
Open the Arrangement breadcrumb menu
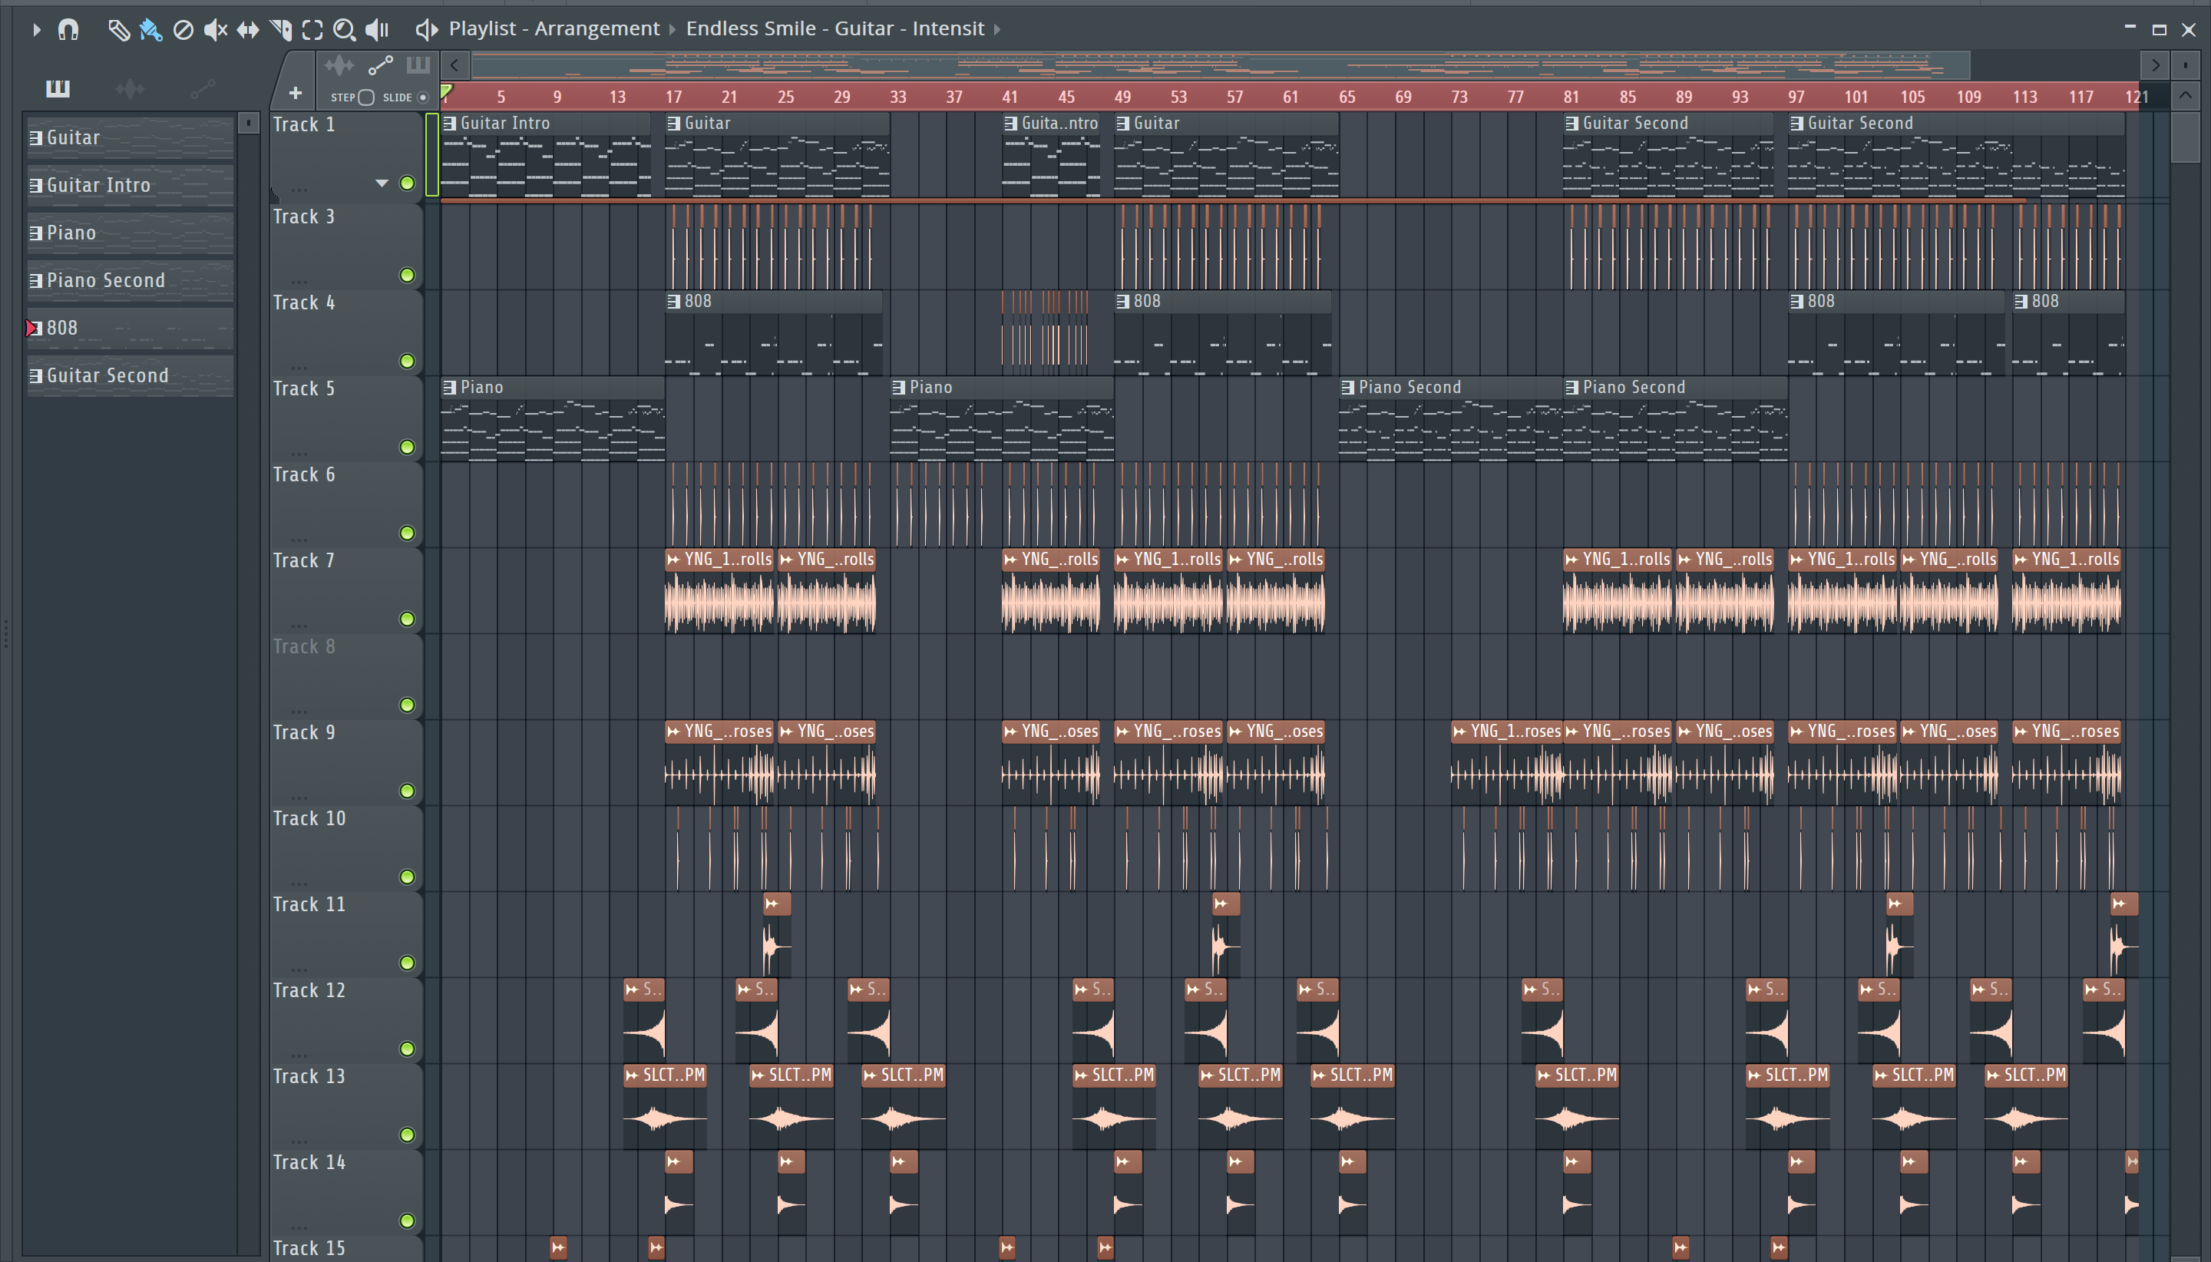click(597, 28)
